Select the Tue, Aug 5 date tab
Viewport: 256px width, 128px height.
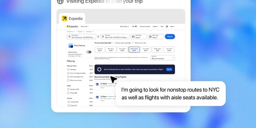click(146, 50)
